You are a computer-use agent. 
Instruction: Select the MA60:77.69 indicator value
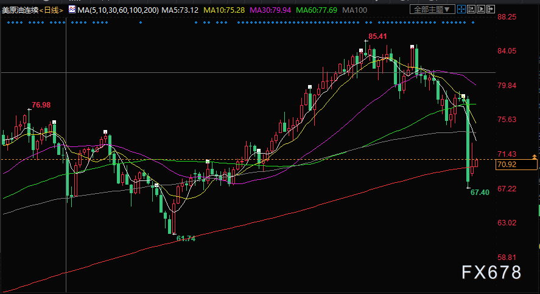(x=317, y=10)
